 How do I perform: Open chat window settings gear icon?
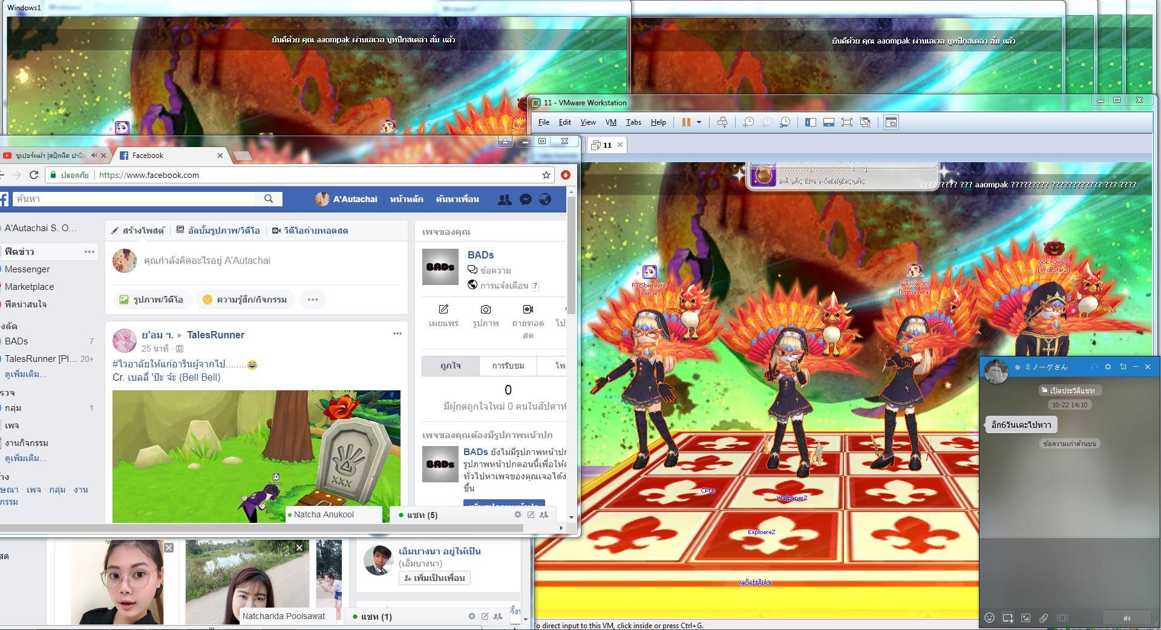pos(1108,367)
